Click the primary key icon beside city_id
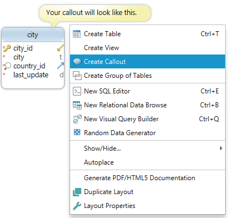This screenshot has height=218, width=229. point(7,48)
